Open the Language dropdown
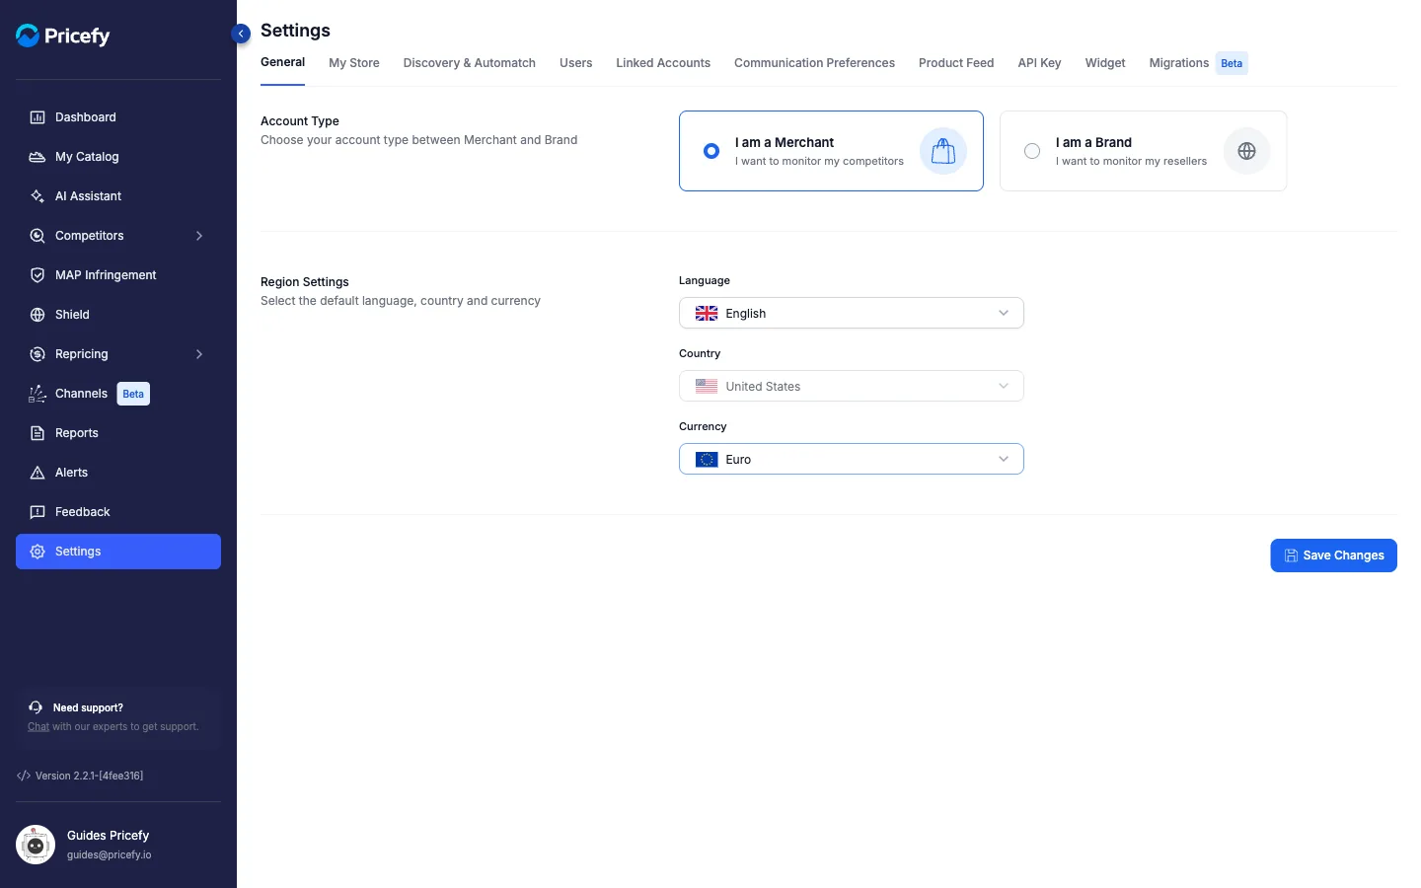The width and height of the screenshot is (1421, 888). pyautogui.click(x=852, y=313)
